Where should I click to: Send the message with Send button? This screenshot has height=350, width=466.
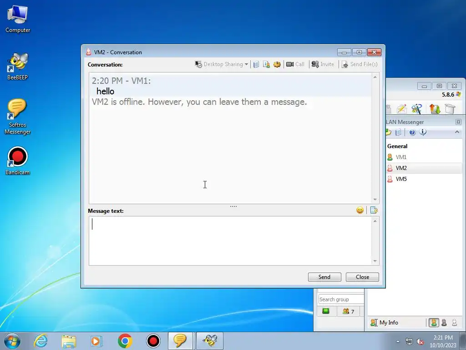324,277
